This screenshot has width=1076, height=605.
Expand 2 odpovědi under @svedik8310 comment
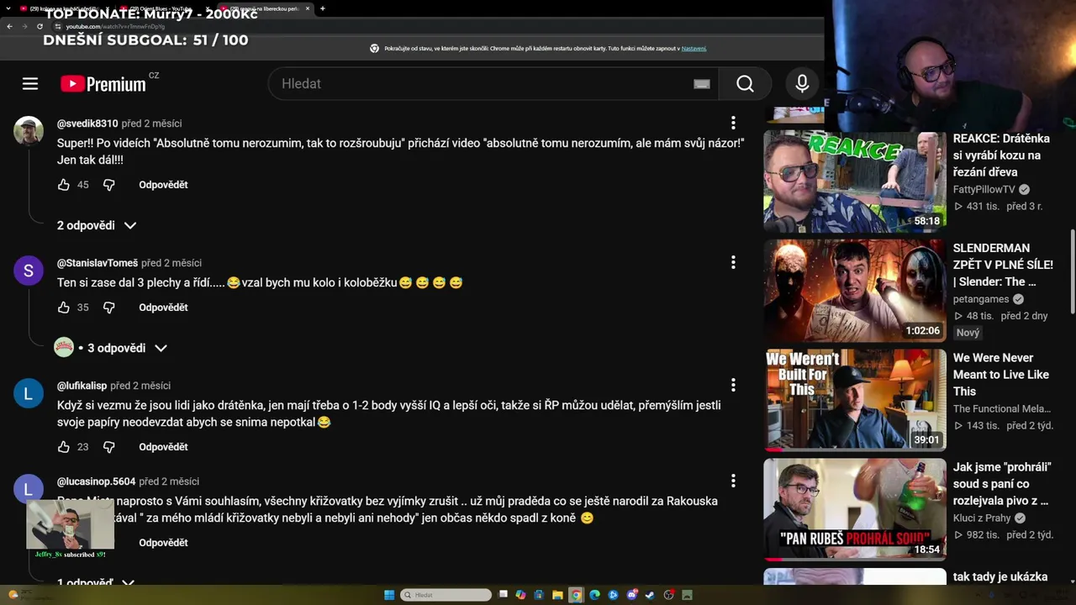click(97, 225)
